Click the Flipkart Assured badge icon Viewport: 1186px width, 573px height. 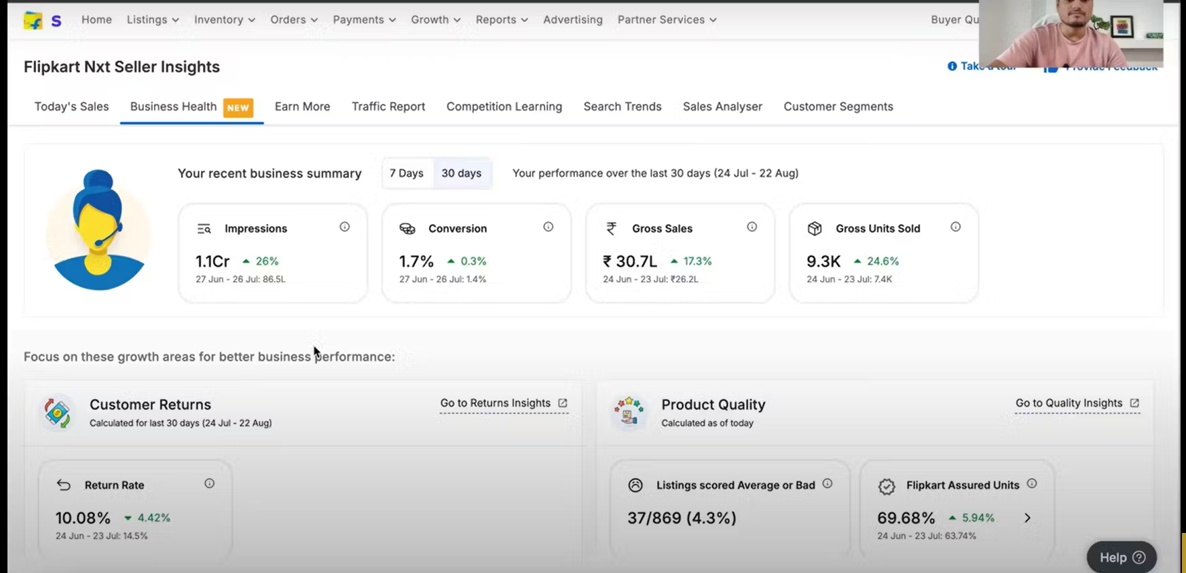pyautogui.click(x=887, y=486)
